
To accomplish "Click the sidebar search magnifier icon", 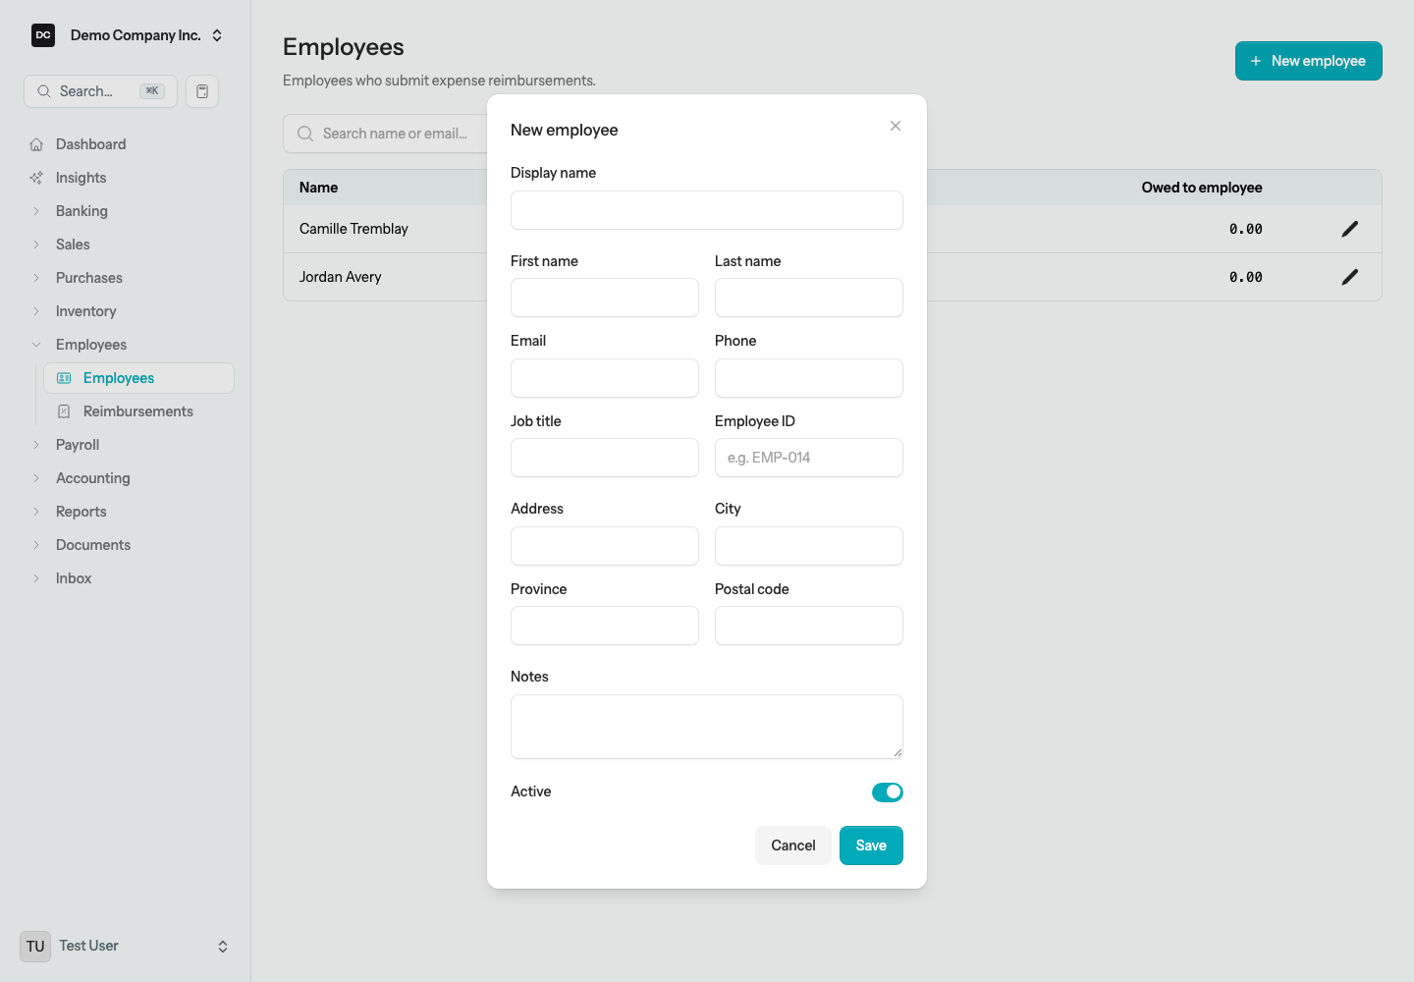I will coord(44,91).
